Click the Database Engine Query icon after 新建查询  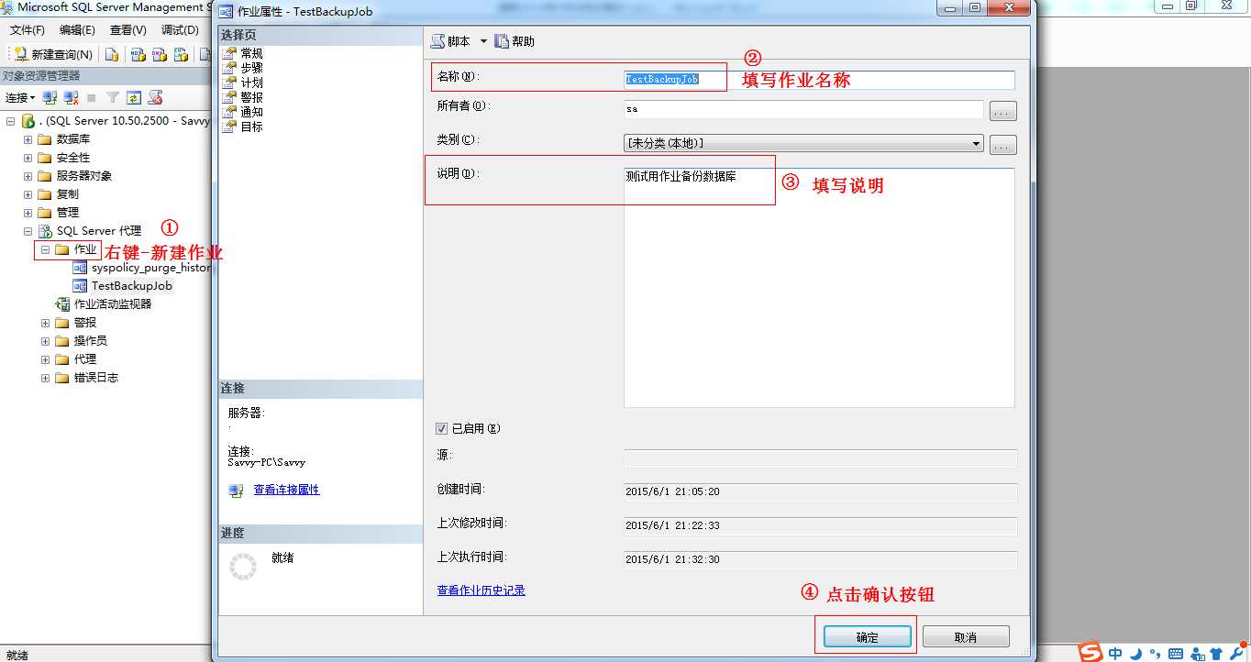112,55
